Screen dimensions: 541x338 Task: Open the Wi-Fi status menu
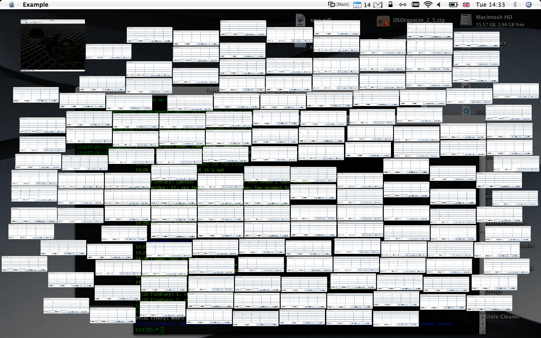click(x=428, y=5)
